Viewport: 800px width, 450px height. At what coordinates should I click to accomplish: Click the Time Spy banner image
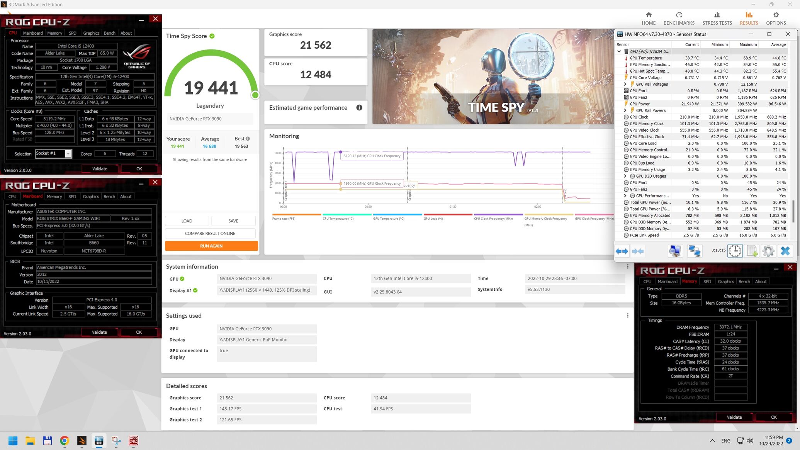coord(493,76)
